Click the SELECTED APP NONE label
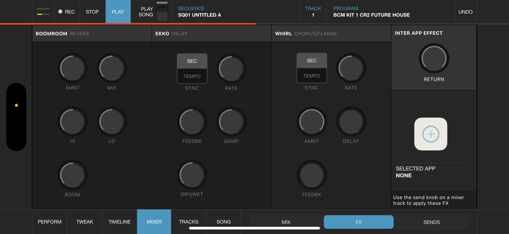The image size is (509, 234). click(416, 172)
